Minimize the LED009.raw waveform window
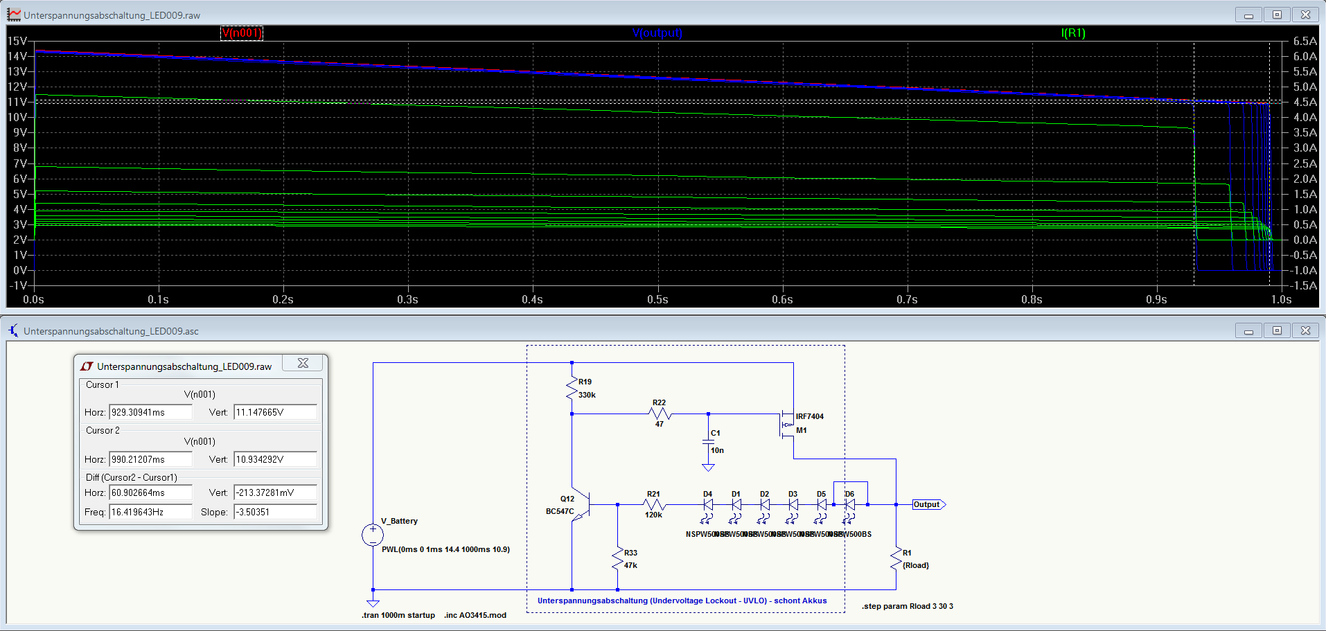This screenshot has height=631, width=1326. tap(1248, 15)
